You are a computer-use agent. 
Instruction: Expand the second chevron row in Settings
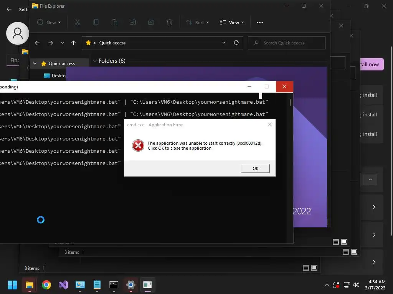(374, 235)
